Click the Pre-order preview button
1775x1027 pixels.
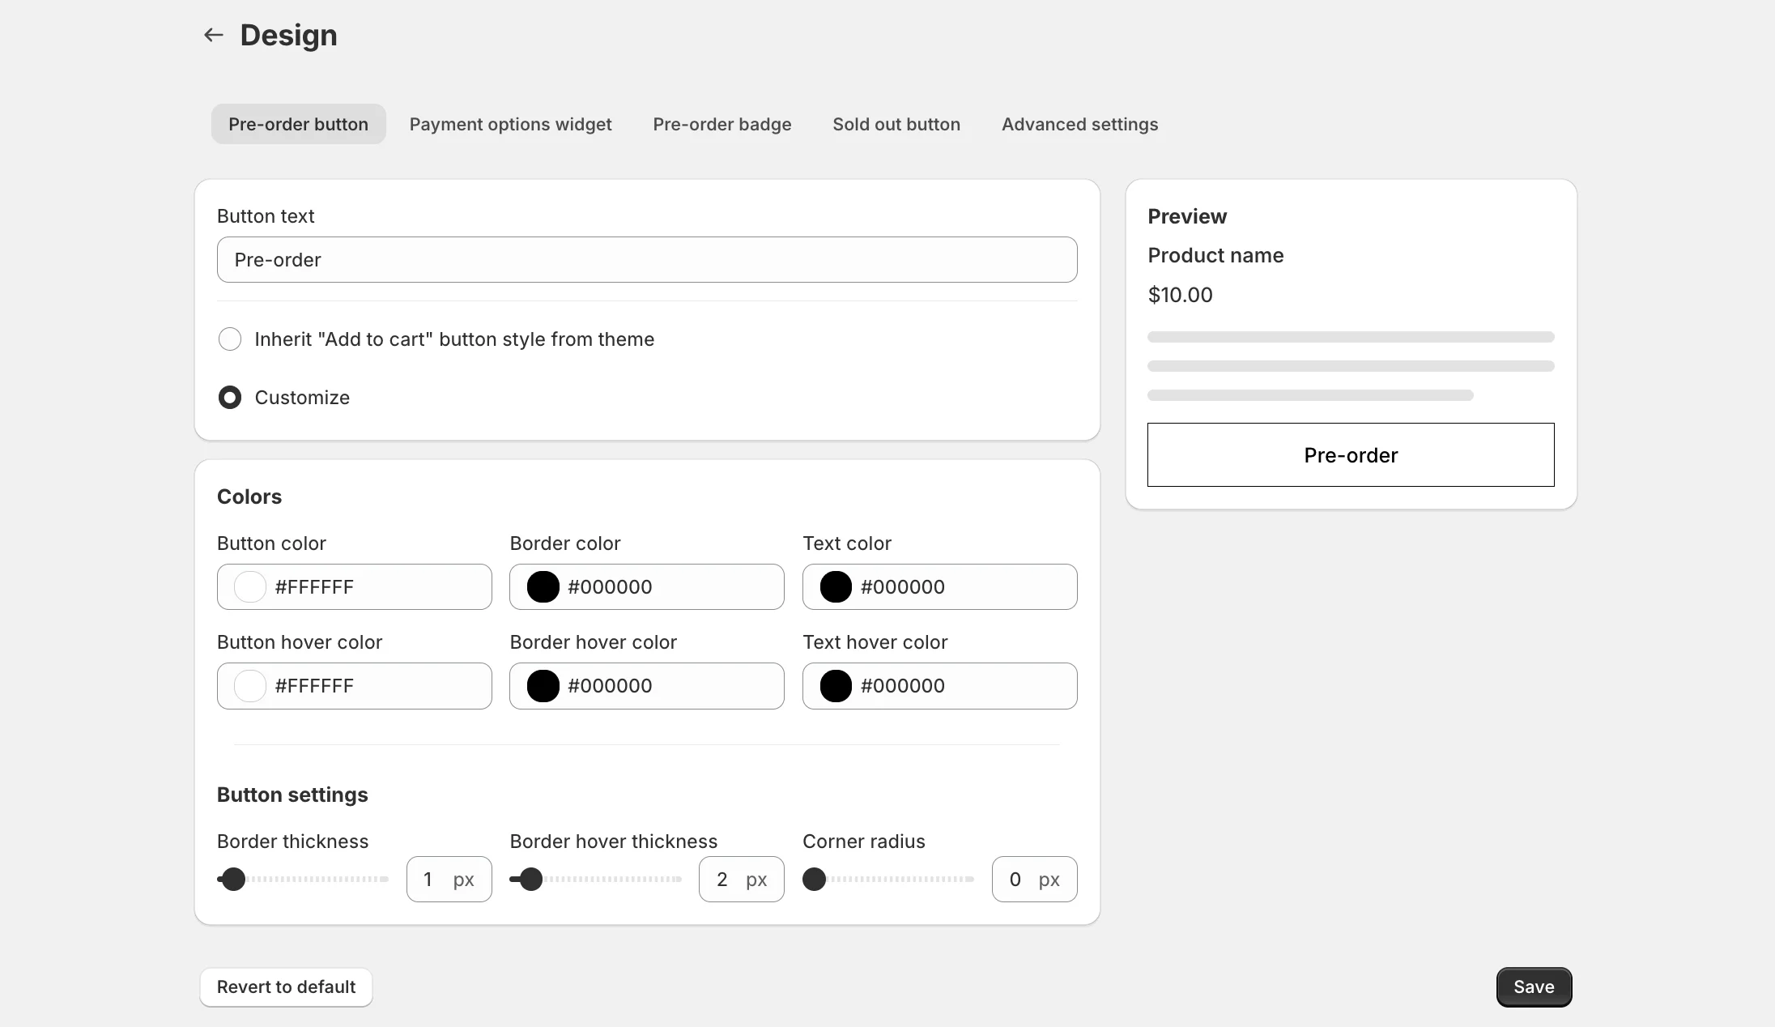tap(1350, 455)
